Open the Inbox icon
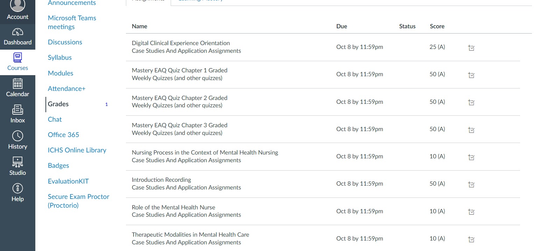Screen dimensions: 547x251 [x=17, y=110]
